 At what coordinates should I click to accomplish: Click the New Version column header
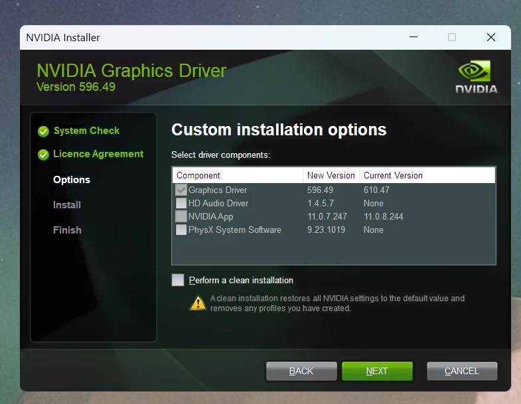[331, 175]
